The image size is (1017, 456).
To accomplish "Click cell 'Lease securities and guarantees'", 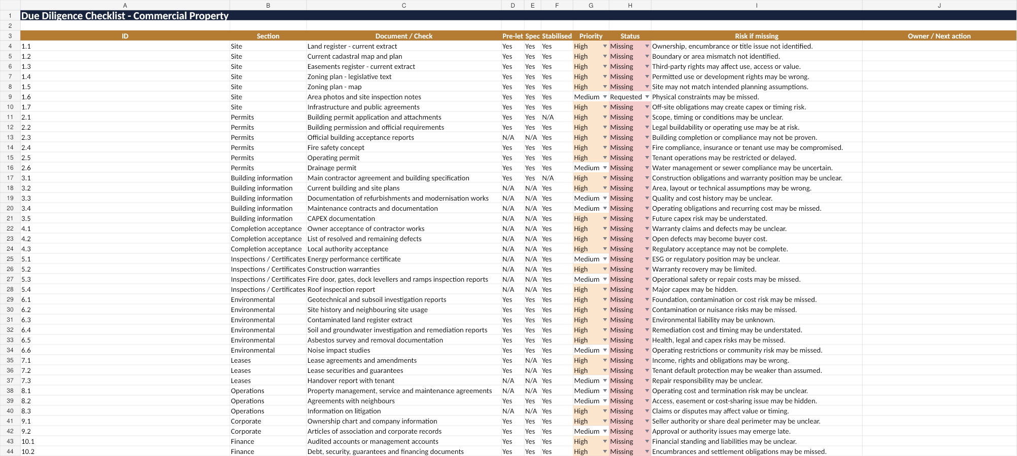I will pyautogui.click(x=404, y=370).
